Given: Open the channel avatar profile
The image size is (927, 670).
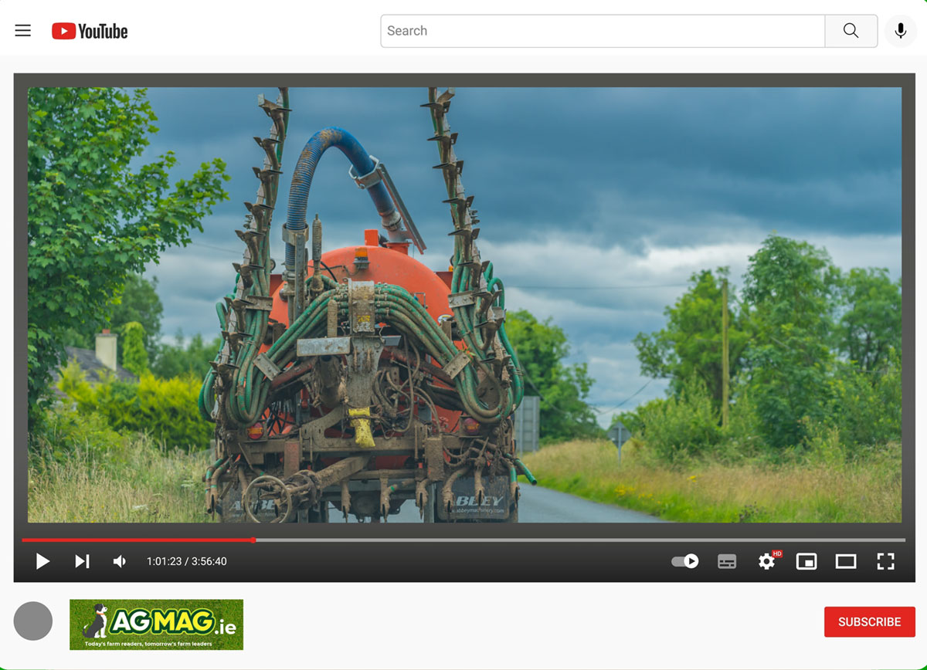Looking at the screenshot, I should [x=32, y=621].
